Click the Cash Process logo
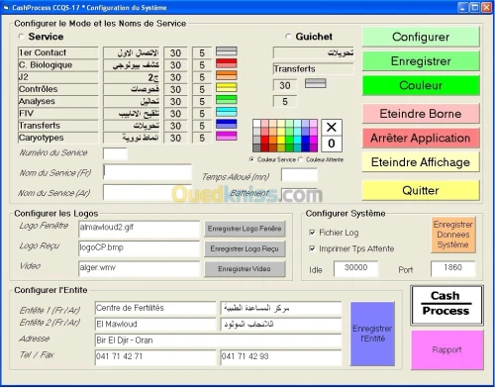This screenshot has height=388, width=495. tap(446, 305)
